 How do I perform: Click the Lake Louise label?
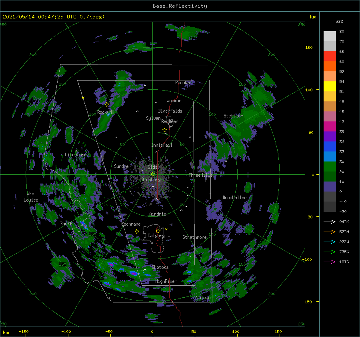(31, 197)
